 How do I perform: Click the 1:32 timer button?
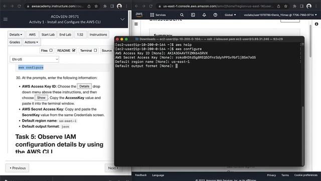point(80,35)
